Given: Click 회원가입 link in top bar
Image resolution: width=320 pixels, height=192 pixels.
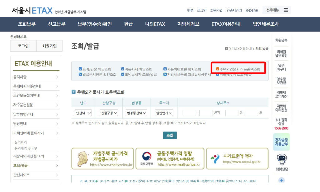Looking at the screenshot, I should 216,10.
